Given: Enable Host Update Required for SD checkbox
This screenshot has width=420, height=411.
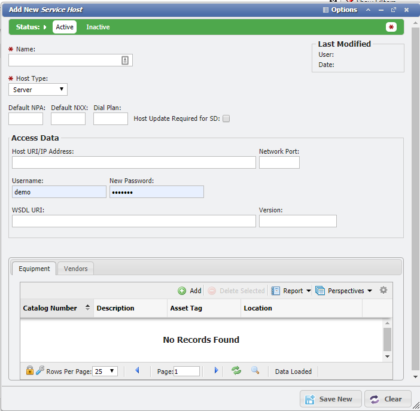Looking at the screenshot, I should 226,118.
